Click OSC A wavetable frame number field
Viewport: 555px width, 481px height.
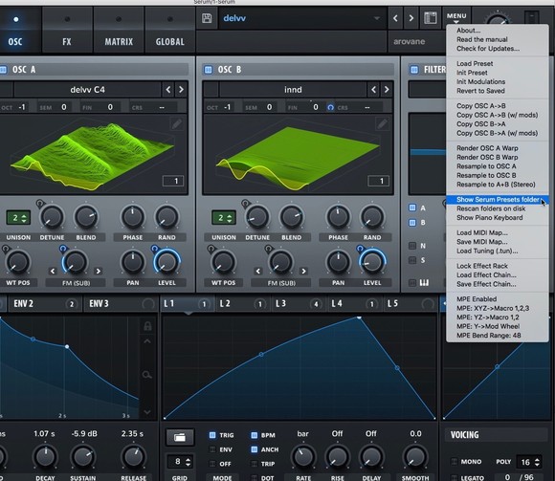tap(173, 181)
